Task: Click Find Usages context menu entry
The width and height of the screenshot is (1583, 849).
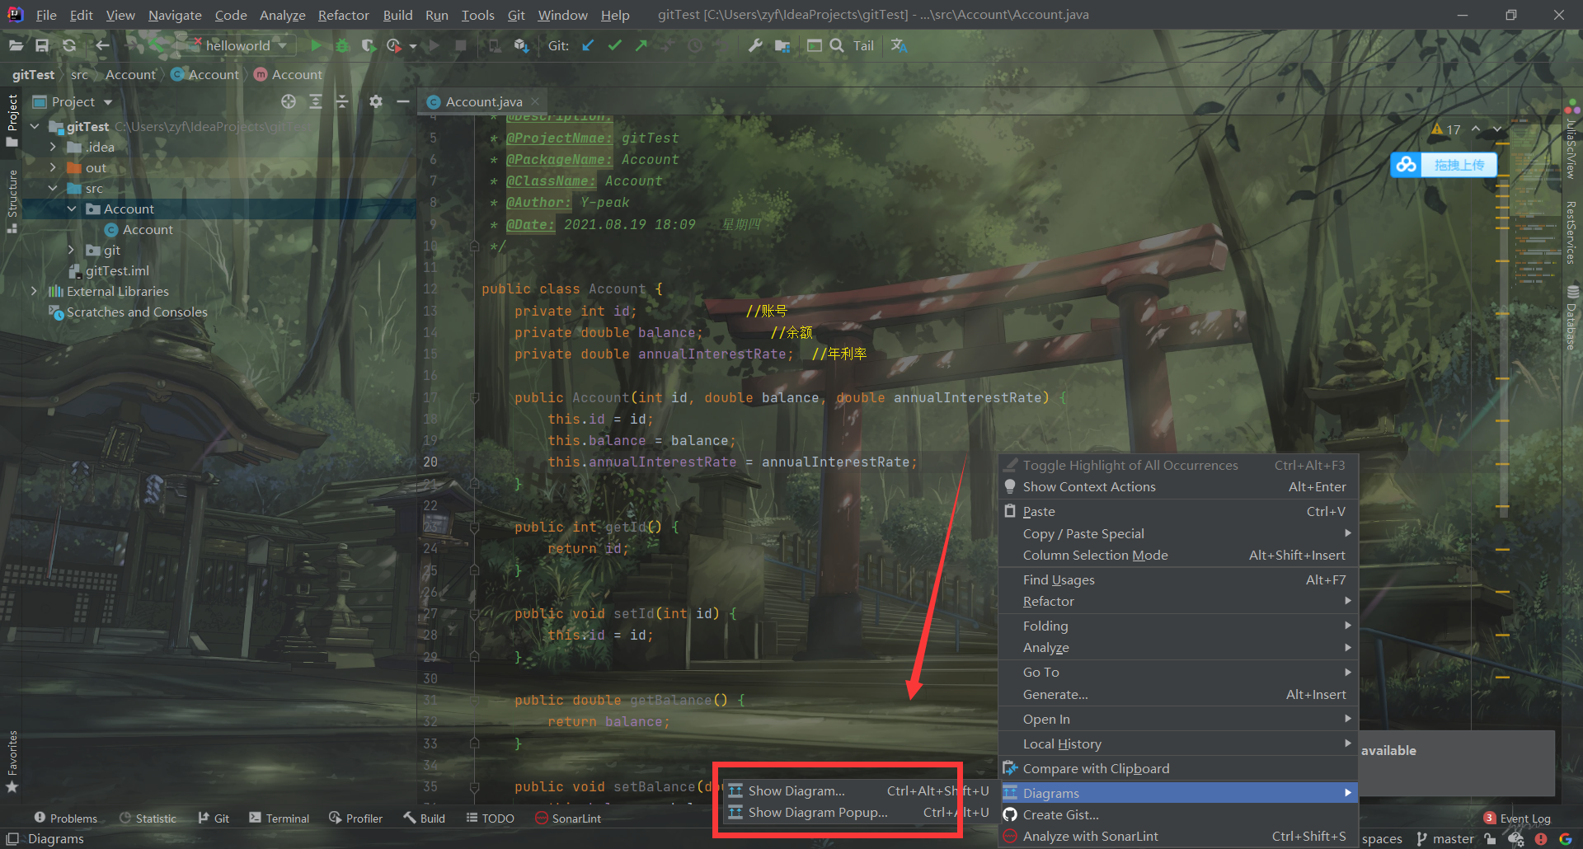Action: point(1178,579)
